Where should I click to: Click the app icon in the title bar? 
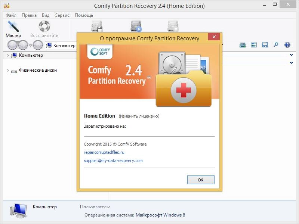7,6
